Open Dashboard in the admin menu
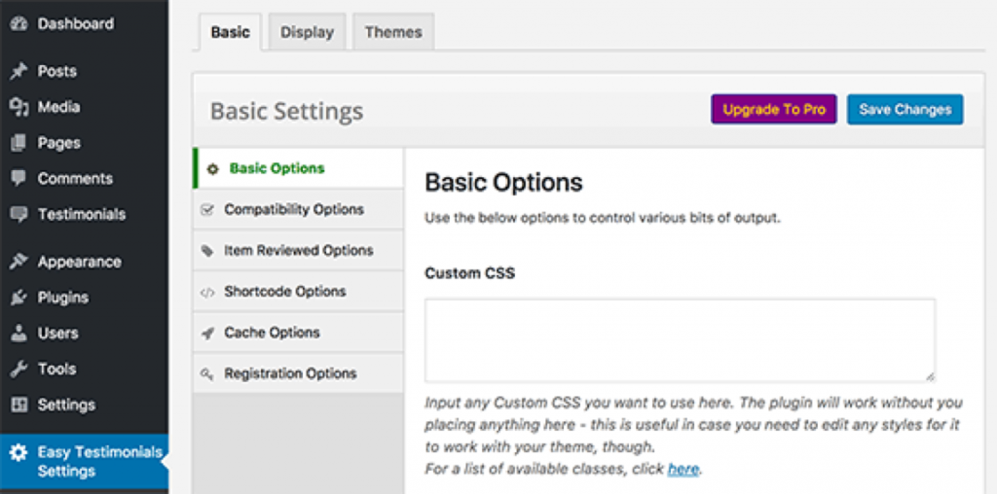The height and width of the screenshot is (494, 997). tap(84, 24)
